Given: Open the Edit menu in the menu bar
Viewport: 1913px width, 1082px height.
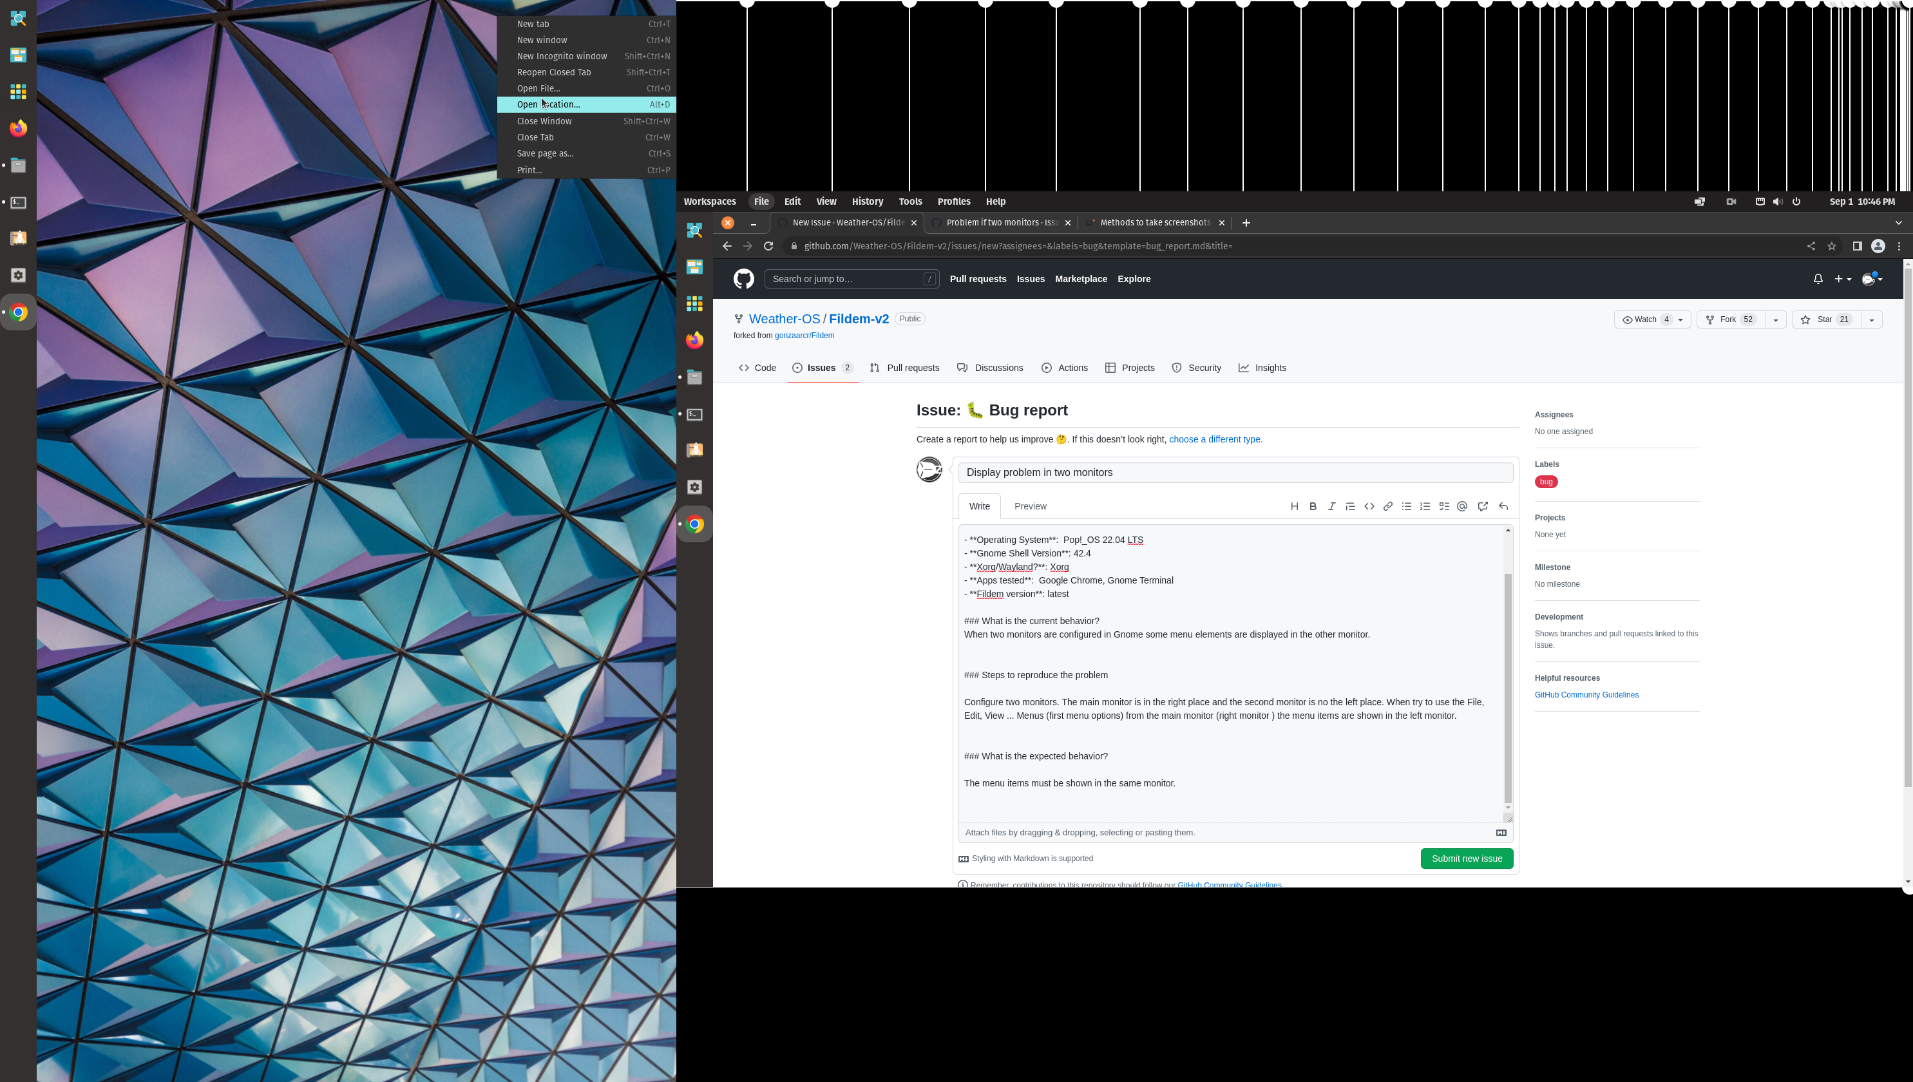Looking at the screenshot, I should pyautogui.click(x=792, y=202).
